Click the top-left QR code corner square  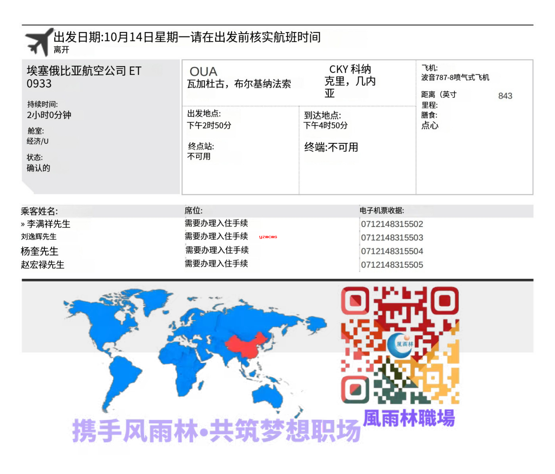pyautogui.click(x=355, y=300)
